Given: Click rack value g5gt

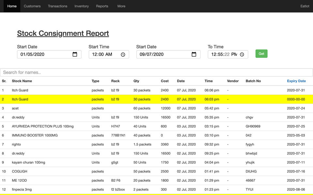Looking at the screenshot, I should (x=114, y=162).
